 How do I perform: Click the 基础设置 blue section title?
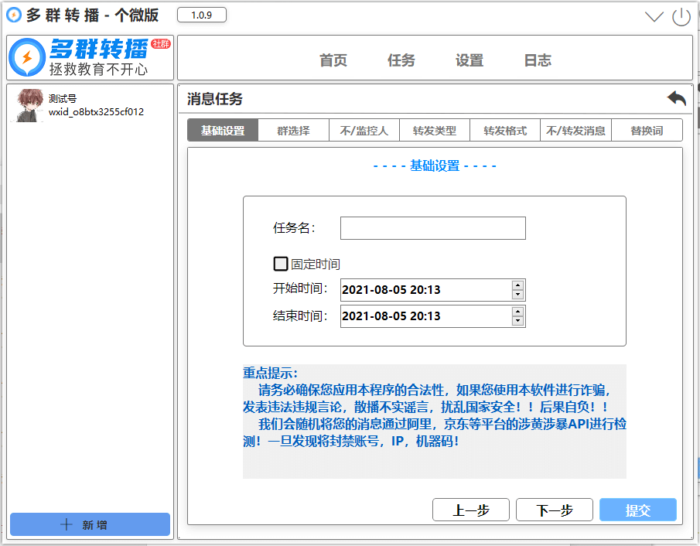(435, 166)
